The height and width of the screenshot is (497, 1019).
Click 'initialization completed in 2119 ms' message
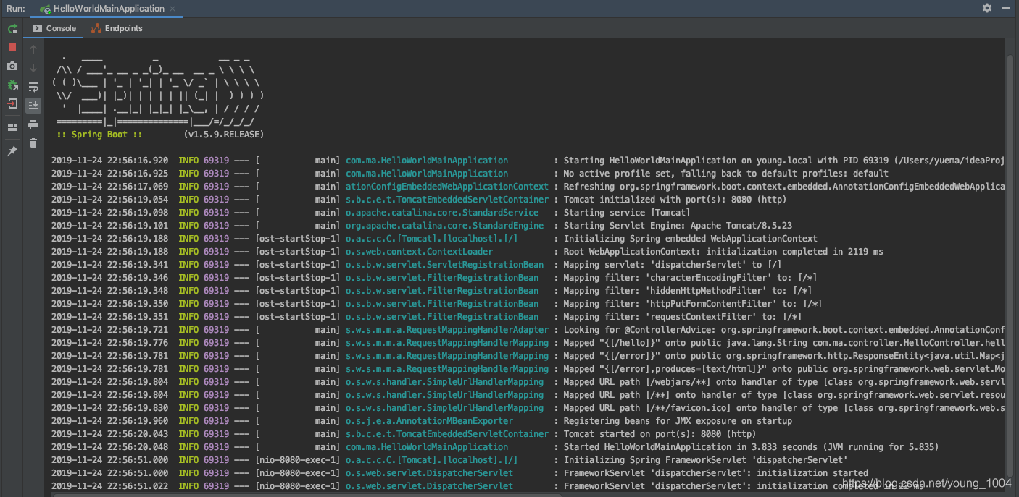[794, 252]
